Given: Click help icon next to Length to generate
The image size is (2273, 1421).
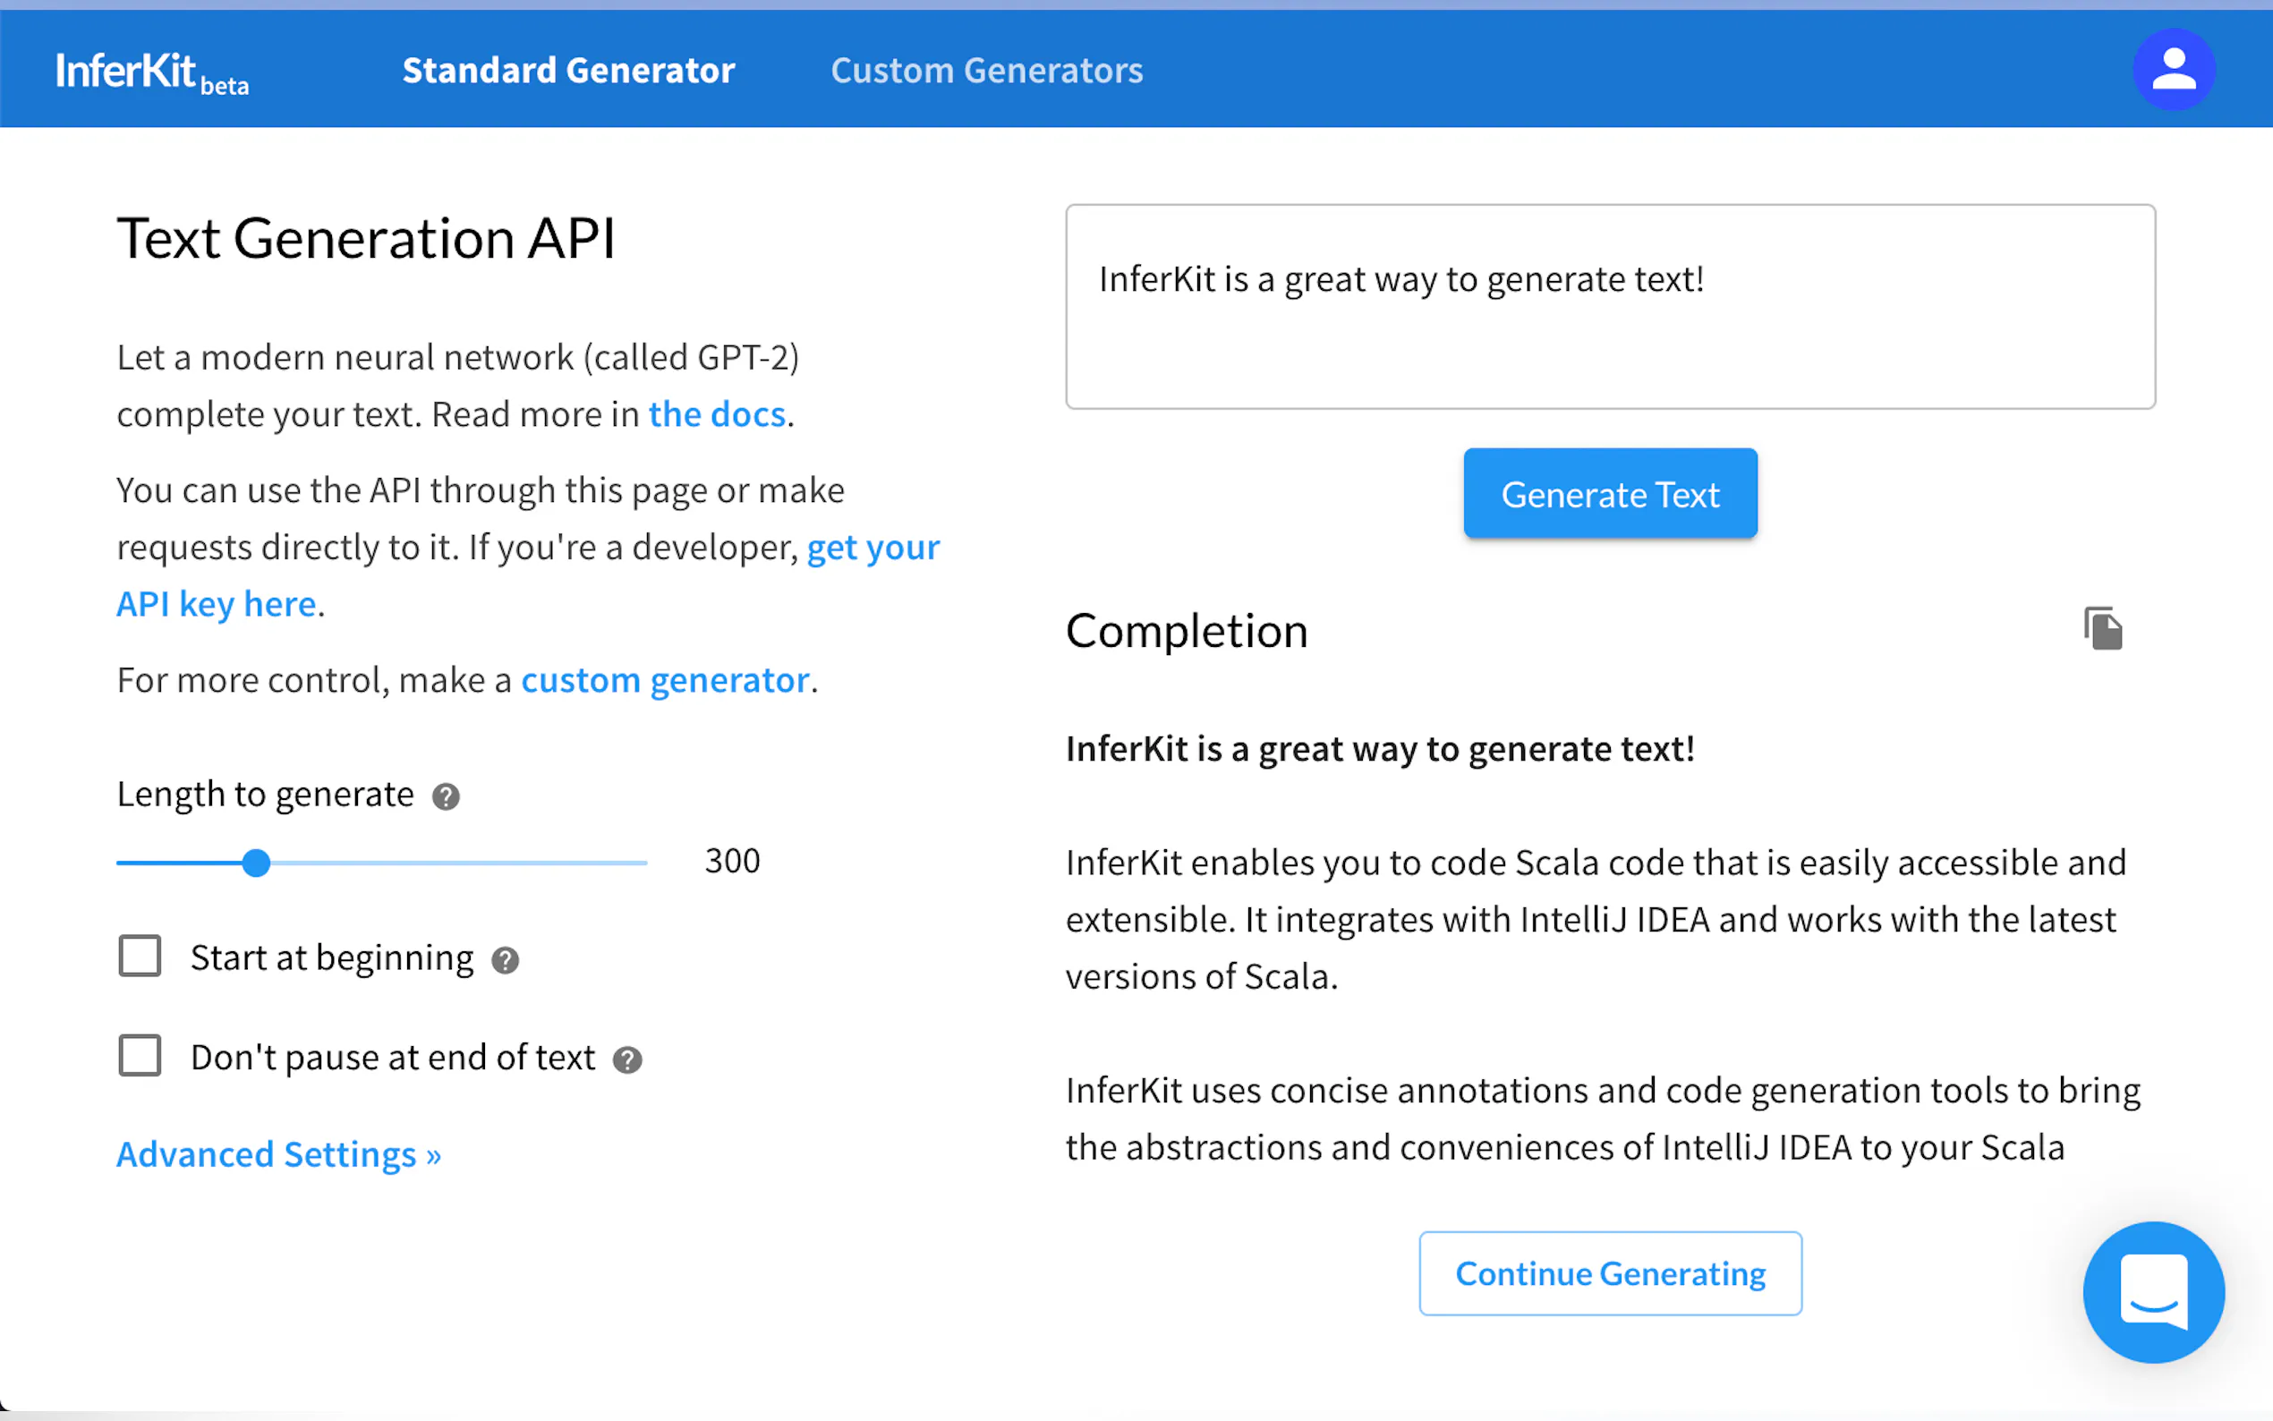Looking at the screenshot, I should (x=446, y=797).
